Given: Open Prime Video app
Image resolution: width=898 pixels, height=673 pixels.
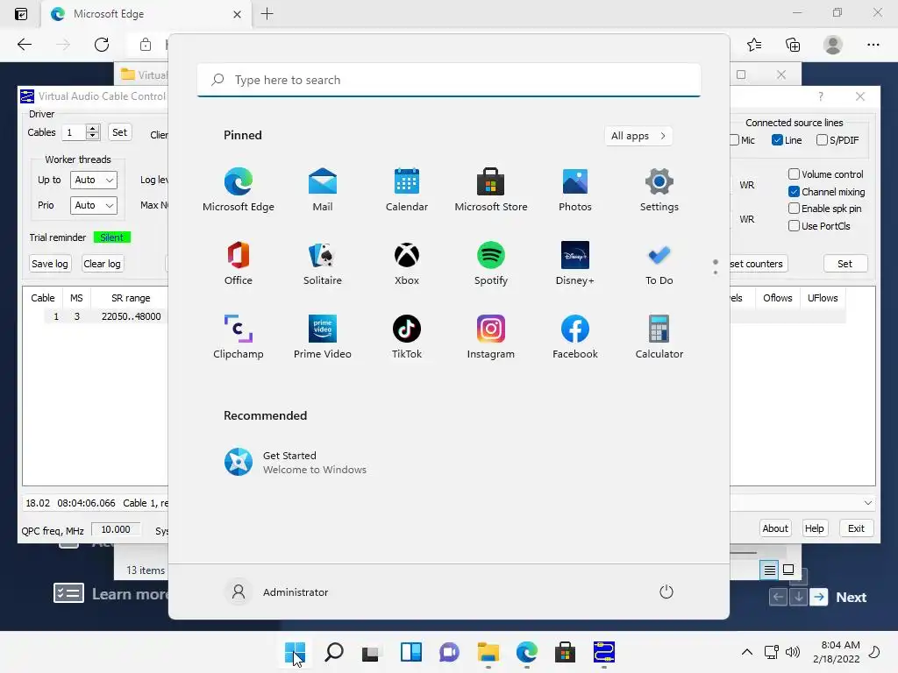Looking at the screenshot, I should [x=323, y=336].
